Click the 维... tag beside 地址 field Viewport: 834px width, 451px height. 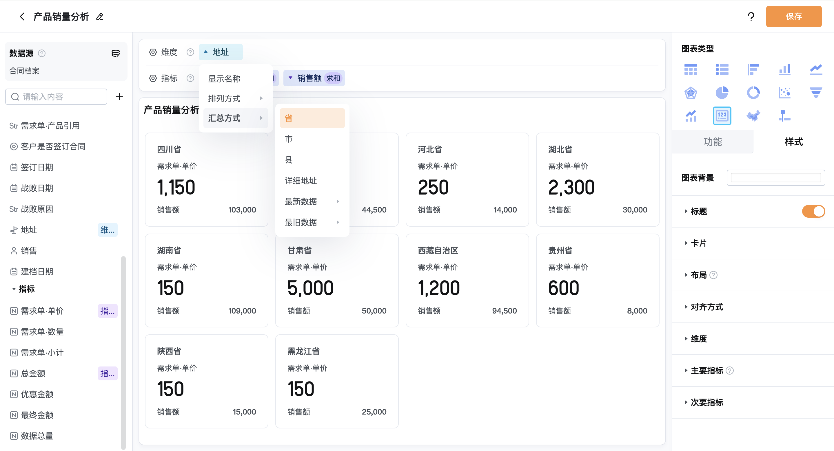pyautogui.click(x=108, y=230)
